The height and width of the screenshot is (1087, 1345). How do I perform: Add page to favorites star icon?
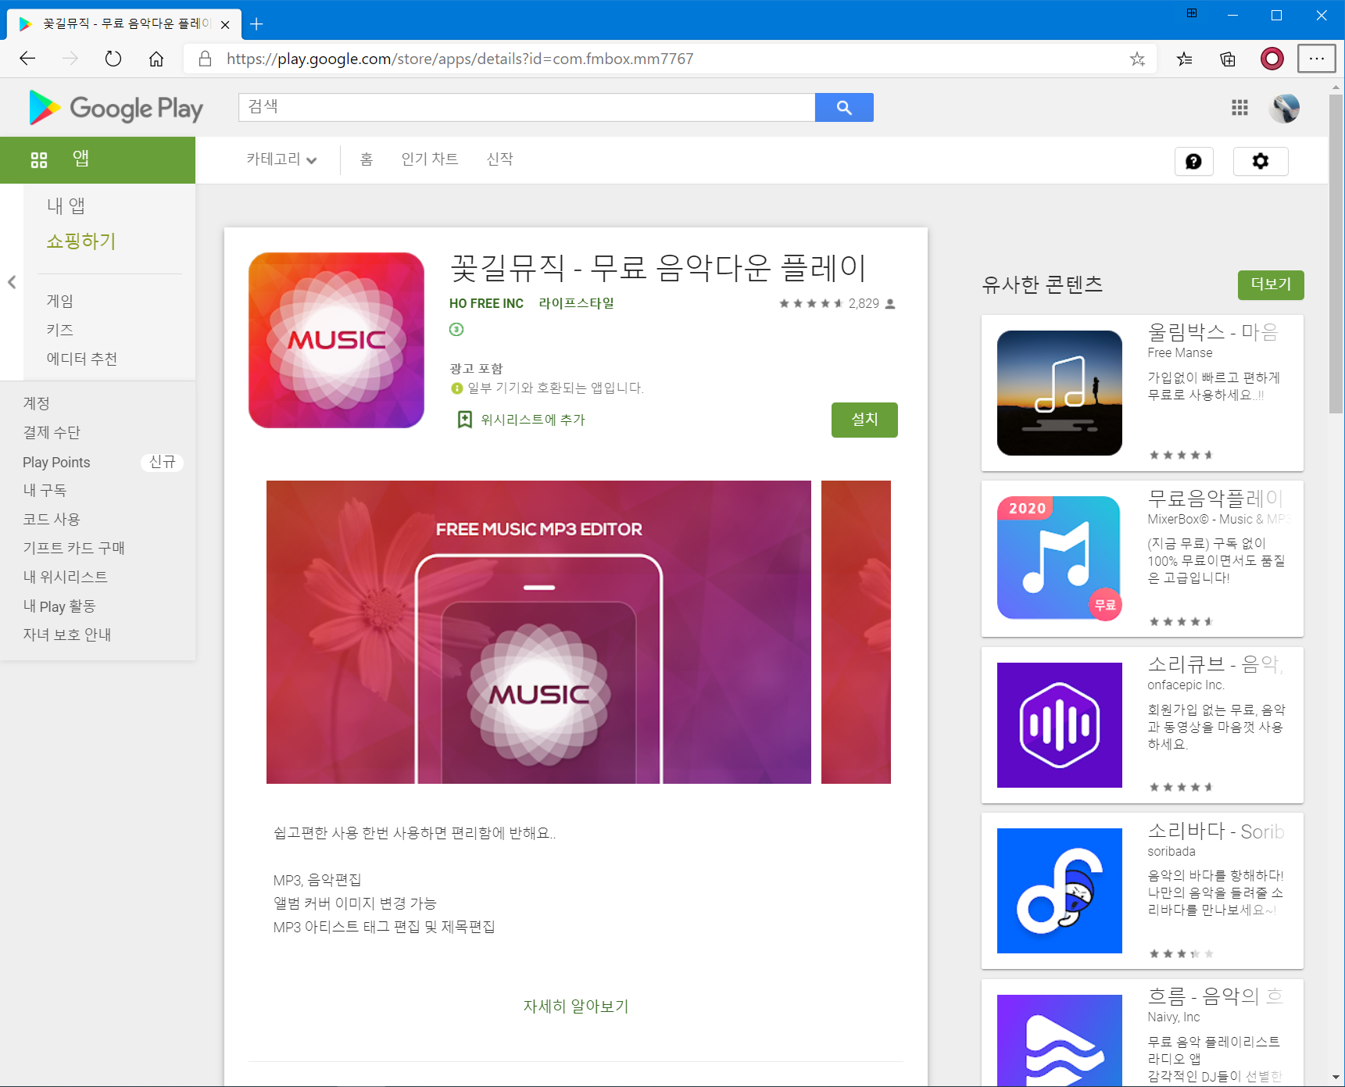(x=1137, y=59)
